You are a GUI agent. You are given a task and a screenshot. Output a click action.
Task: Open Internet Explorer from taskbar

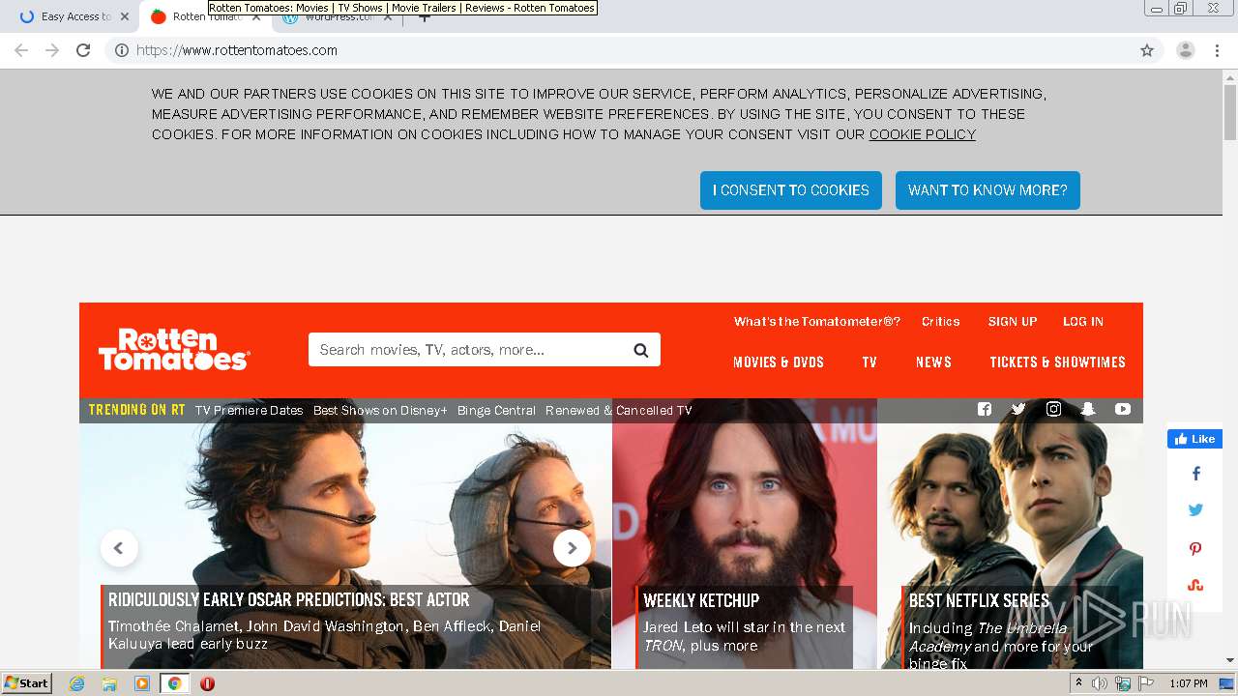pyautogui.click(x=77, y=683)
